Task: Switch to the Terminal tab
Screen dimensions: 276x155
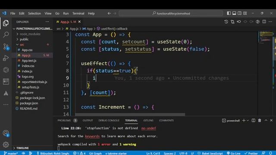Action: (131, 121)
